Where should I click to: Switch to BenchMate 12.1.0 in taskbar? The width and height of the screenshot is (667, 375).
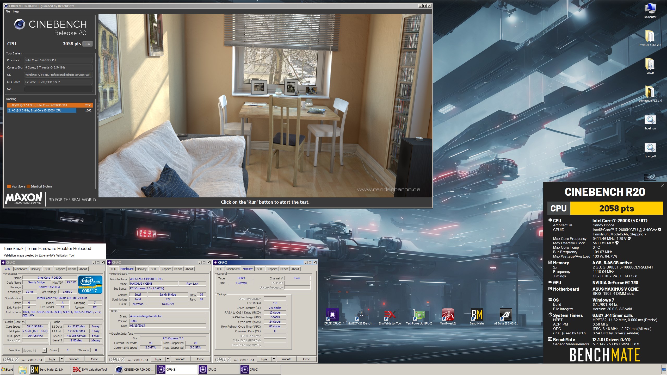pos(50,369)
